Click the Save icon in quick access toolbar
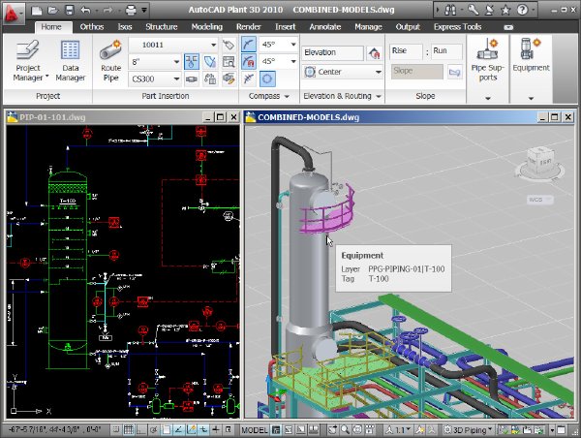581x438 pixels. pos(69,11)
